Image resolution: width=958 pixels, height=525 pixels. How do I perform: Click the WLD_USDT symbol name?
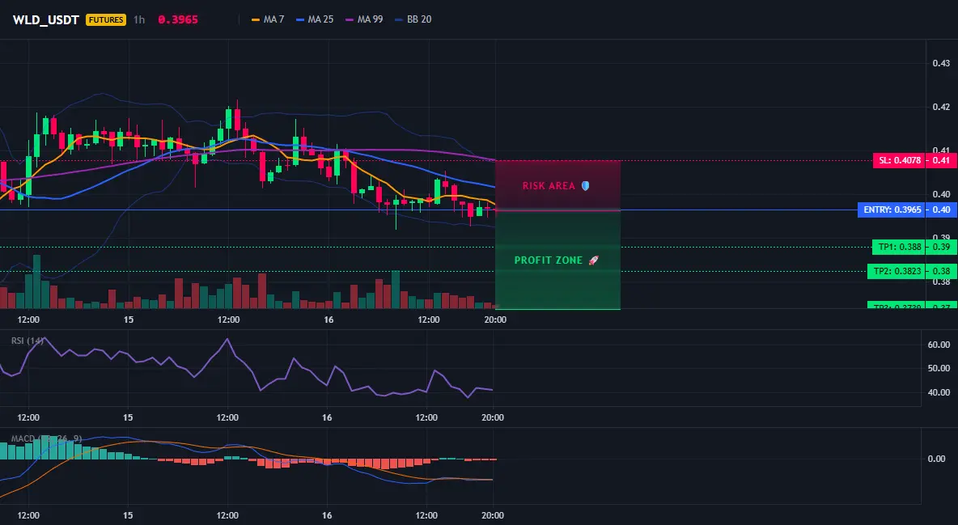click(x=46, y=19)
